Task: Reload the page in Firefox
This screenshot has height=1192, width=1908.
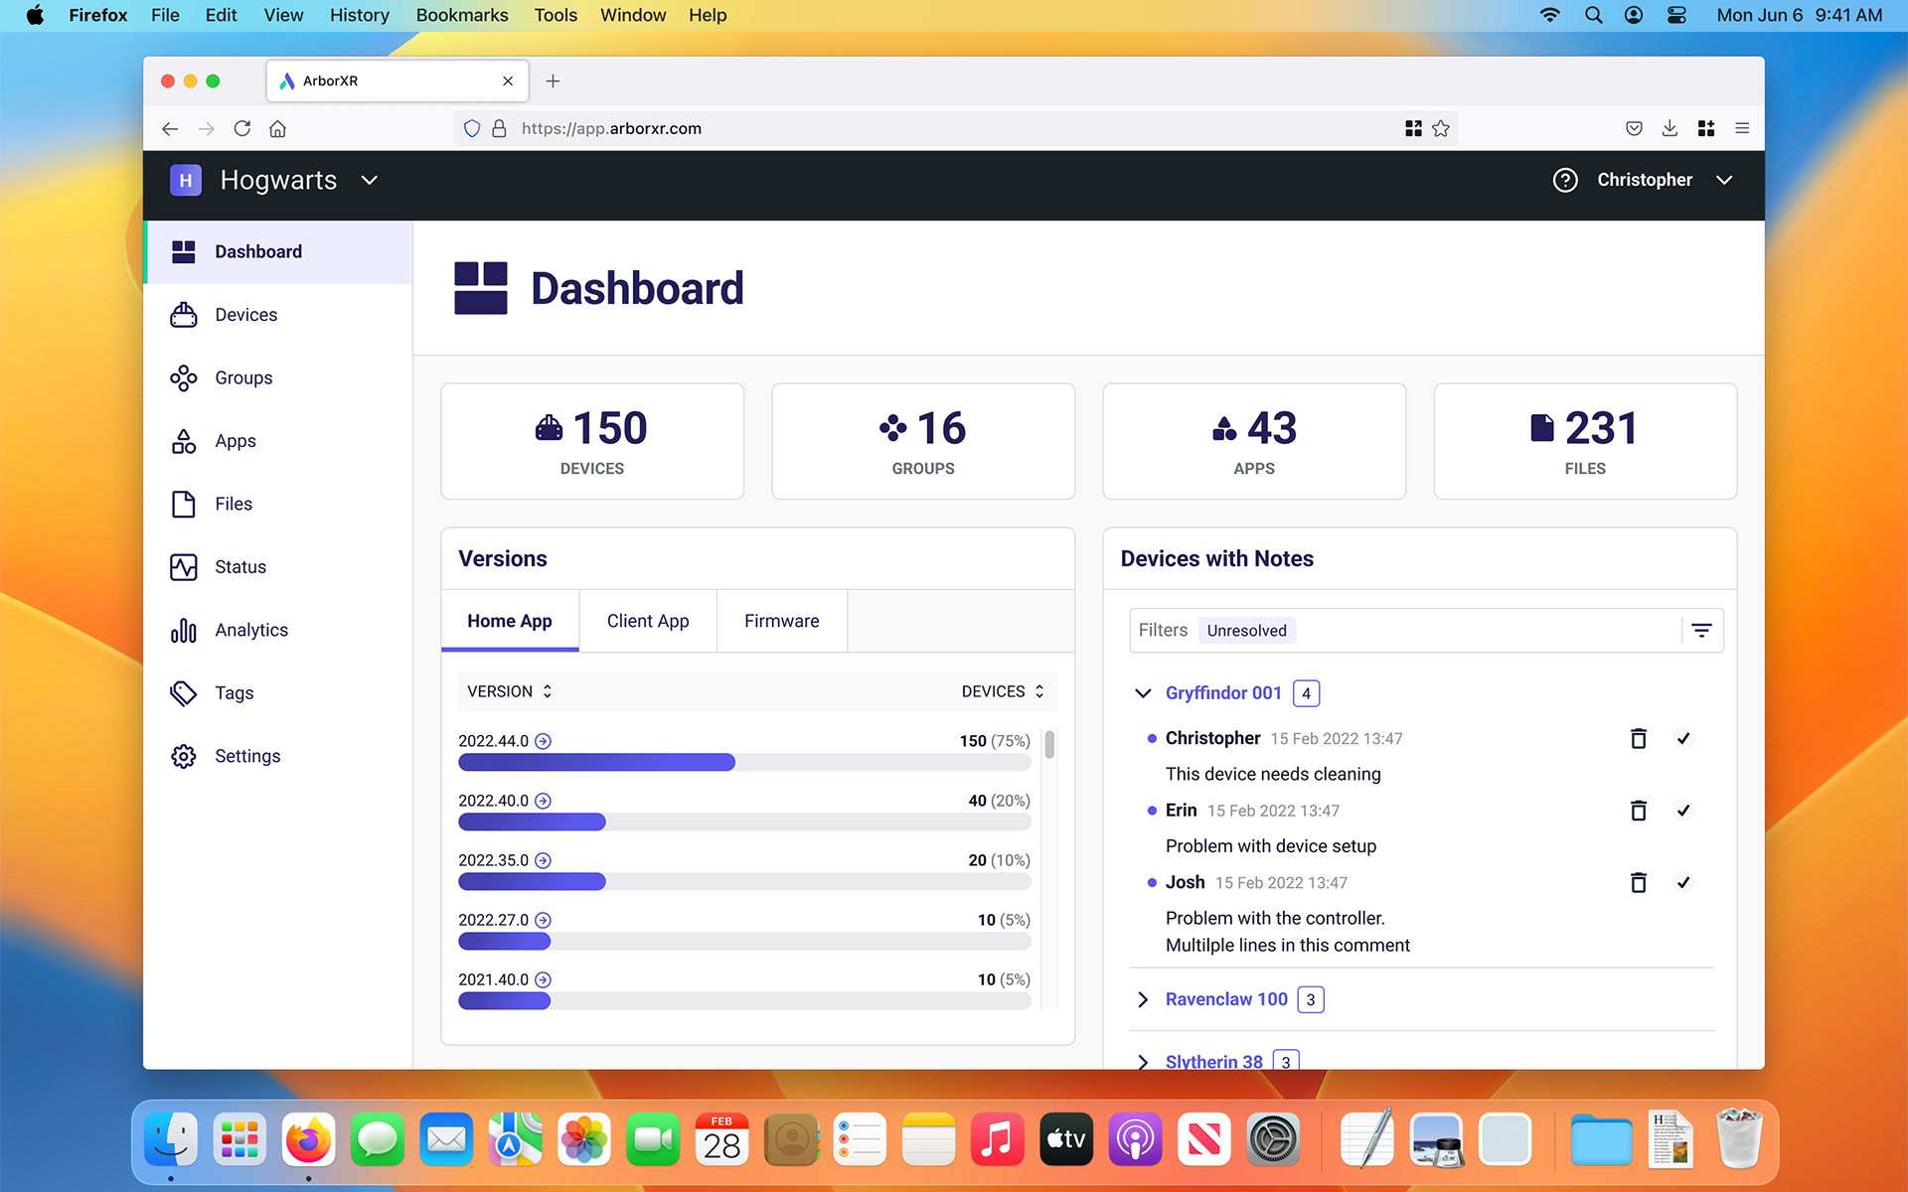Action: 241,128
